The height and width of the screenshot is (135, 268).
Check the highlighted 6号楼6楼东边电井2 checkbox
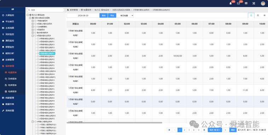(x=38, y=53)
